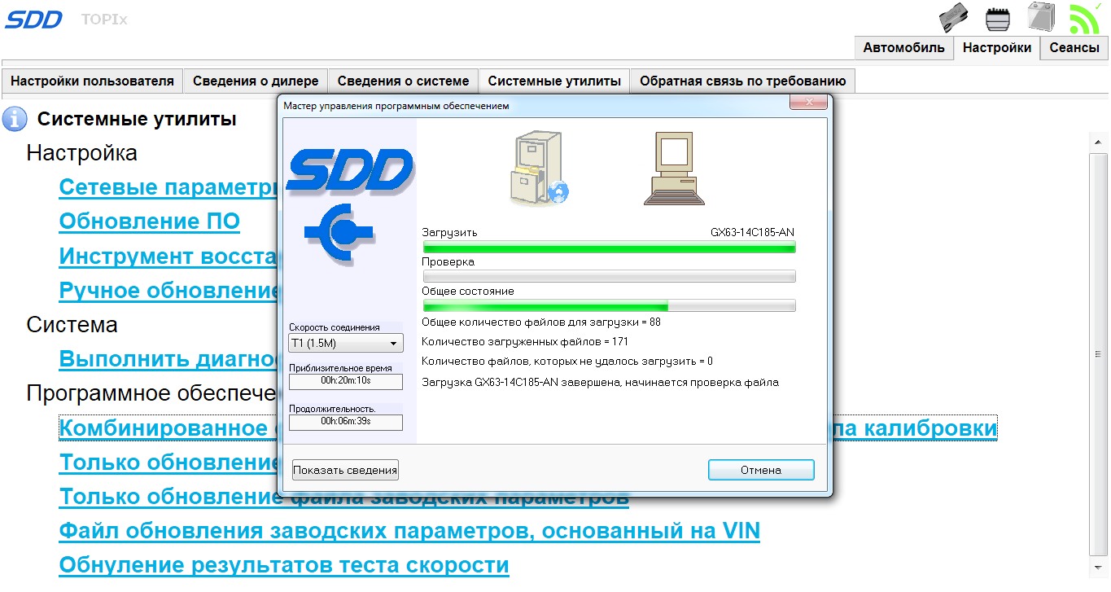Image resolution: width=1111 pixels, height=592 pixels.
Task: Click the file name GX63-14C185-AN label
Action: (x=752, y=232)
